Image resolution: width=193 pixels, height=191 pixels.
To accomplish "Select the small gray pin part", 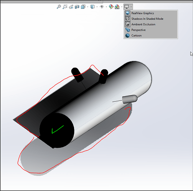I will tap(129, 99).
